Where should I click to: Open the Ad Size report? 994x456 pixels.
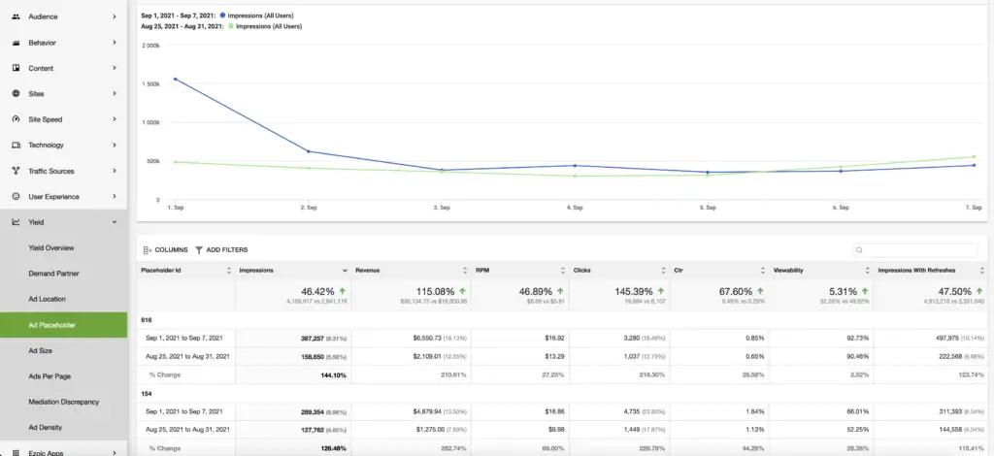(41, 350)
